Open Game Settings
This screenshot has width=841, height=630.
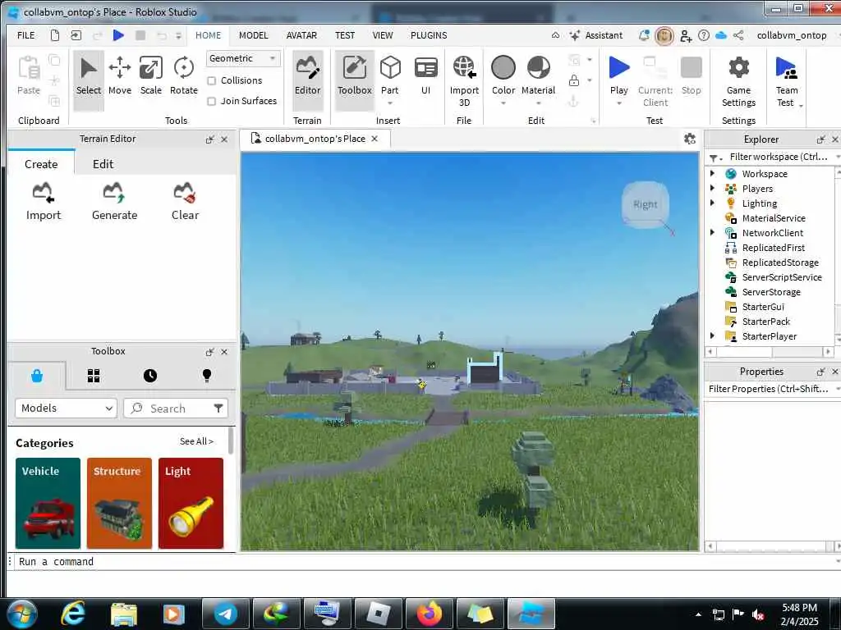738,81
